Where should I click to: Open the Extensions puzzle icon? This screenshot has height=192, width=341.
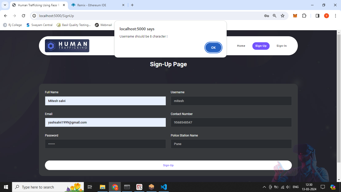click(304, 16)
